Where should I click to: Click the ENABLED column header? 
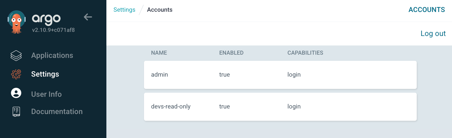231,53
